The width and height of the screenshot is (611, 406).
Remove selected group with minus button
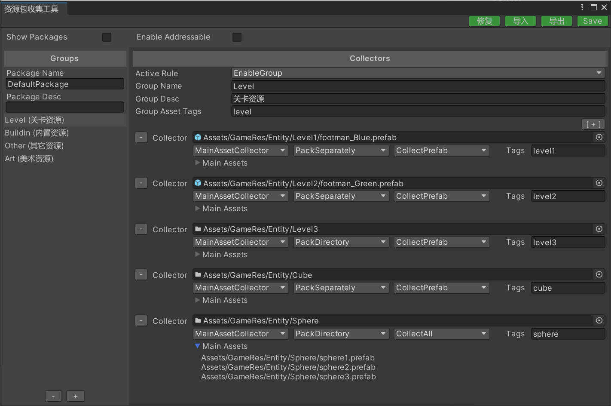53,396
